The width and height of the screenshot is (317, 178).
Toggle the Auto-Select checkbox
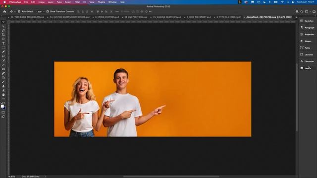click(19, 11)
